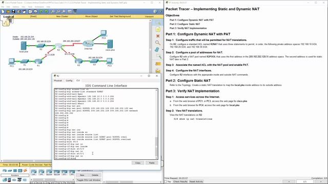
Task: Click the Activity Wizard icon
Action: coord(24,11)
